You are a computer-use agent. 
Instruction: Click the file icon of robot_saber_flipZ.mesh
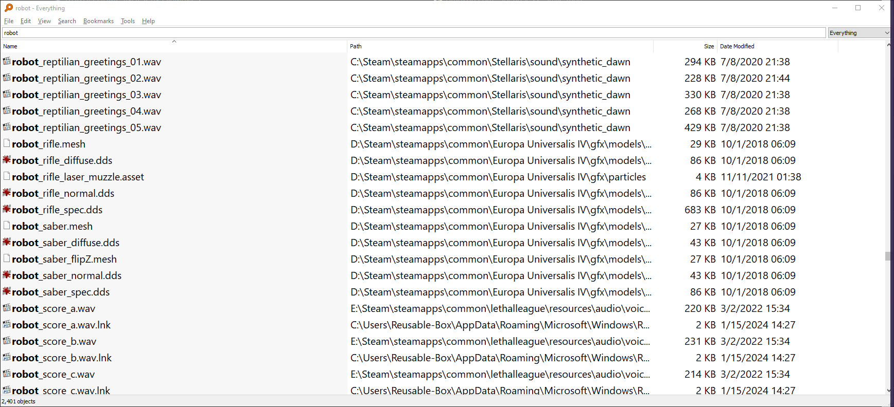pyautogui.click(x=7, y=258)
